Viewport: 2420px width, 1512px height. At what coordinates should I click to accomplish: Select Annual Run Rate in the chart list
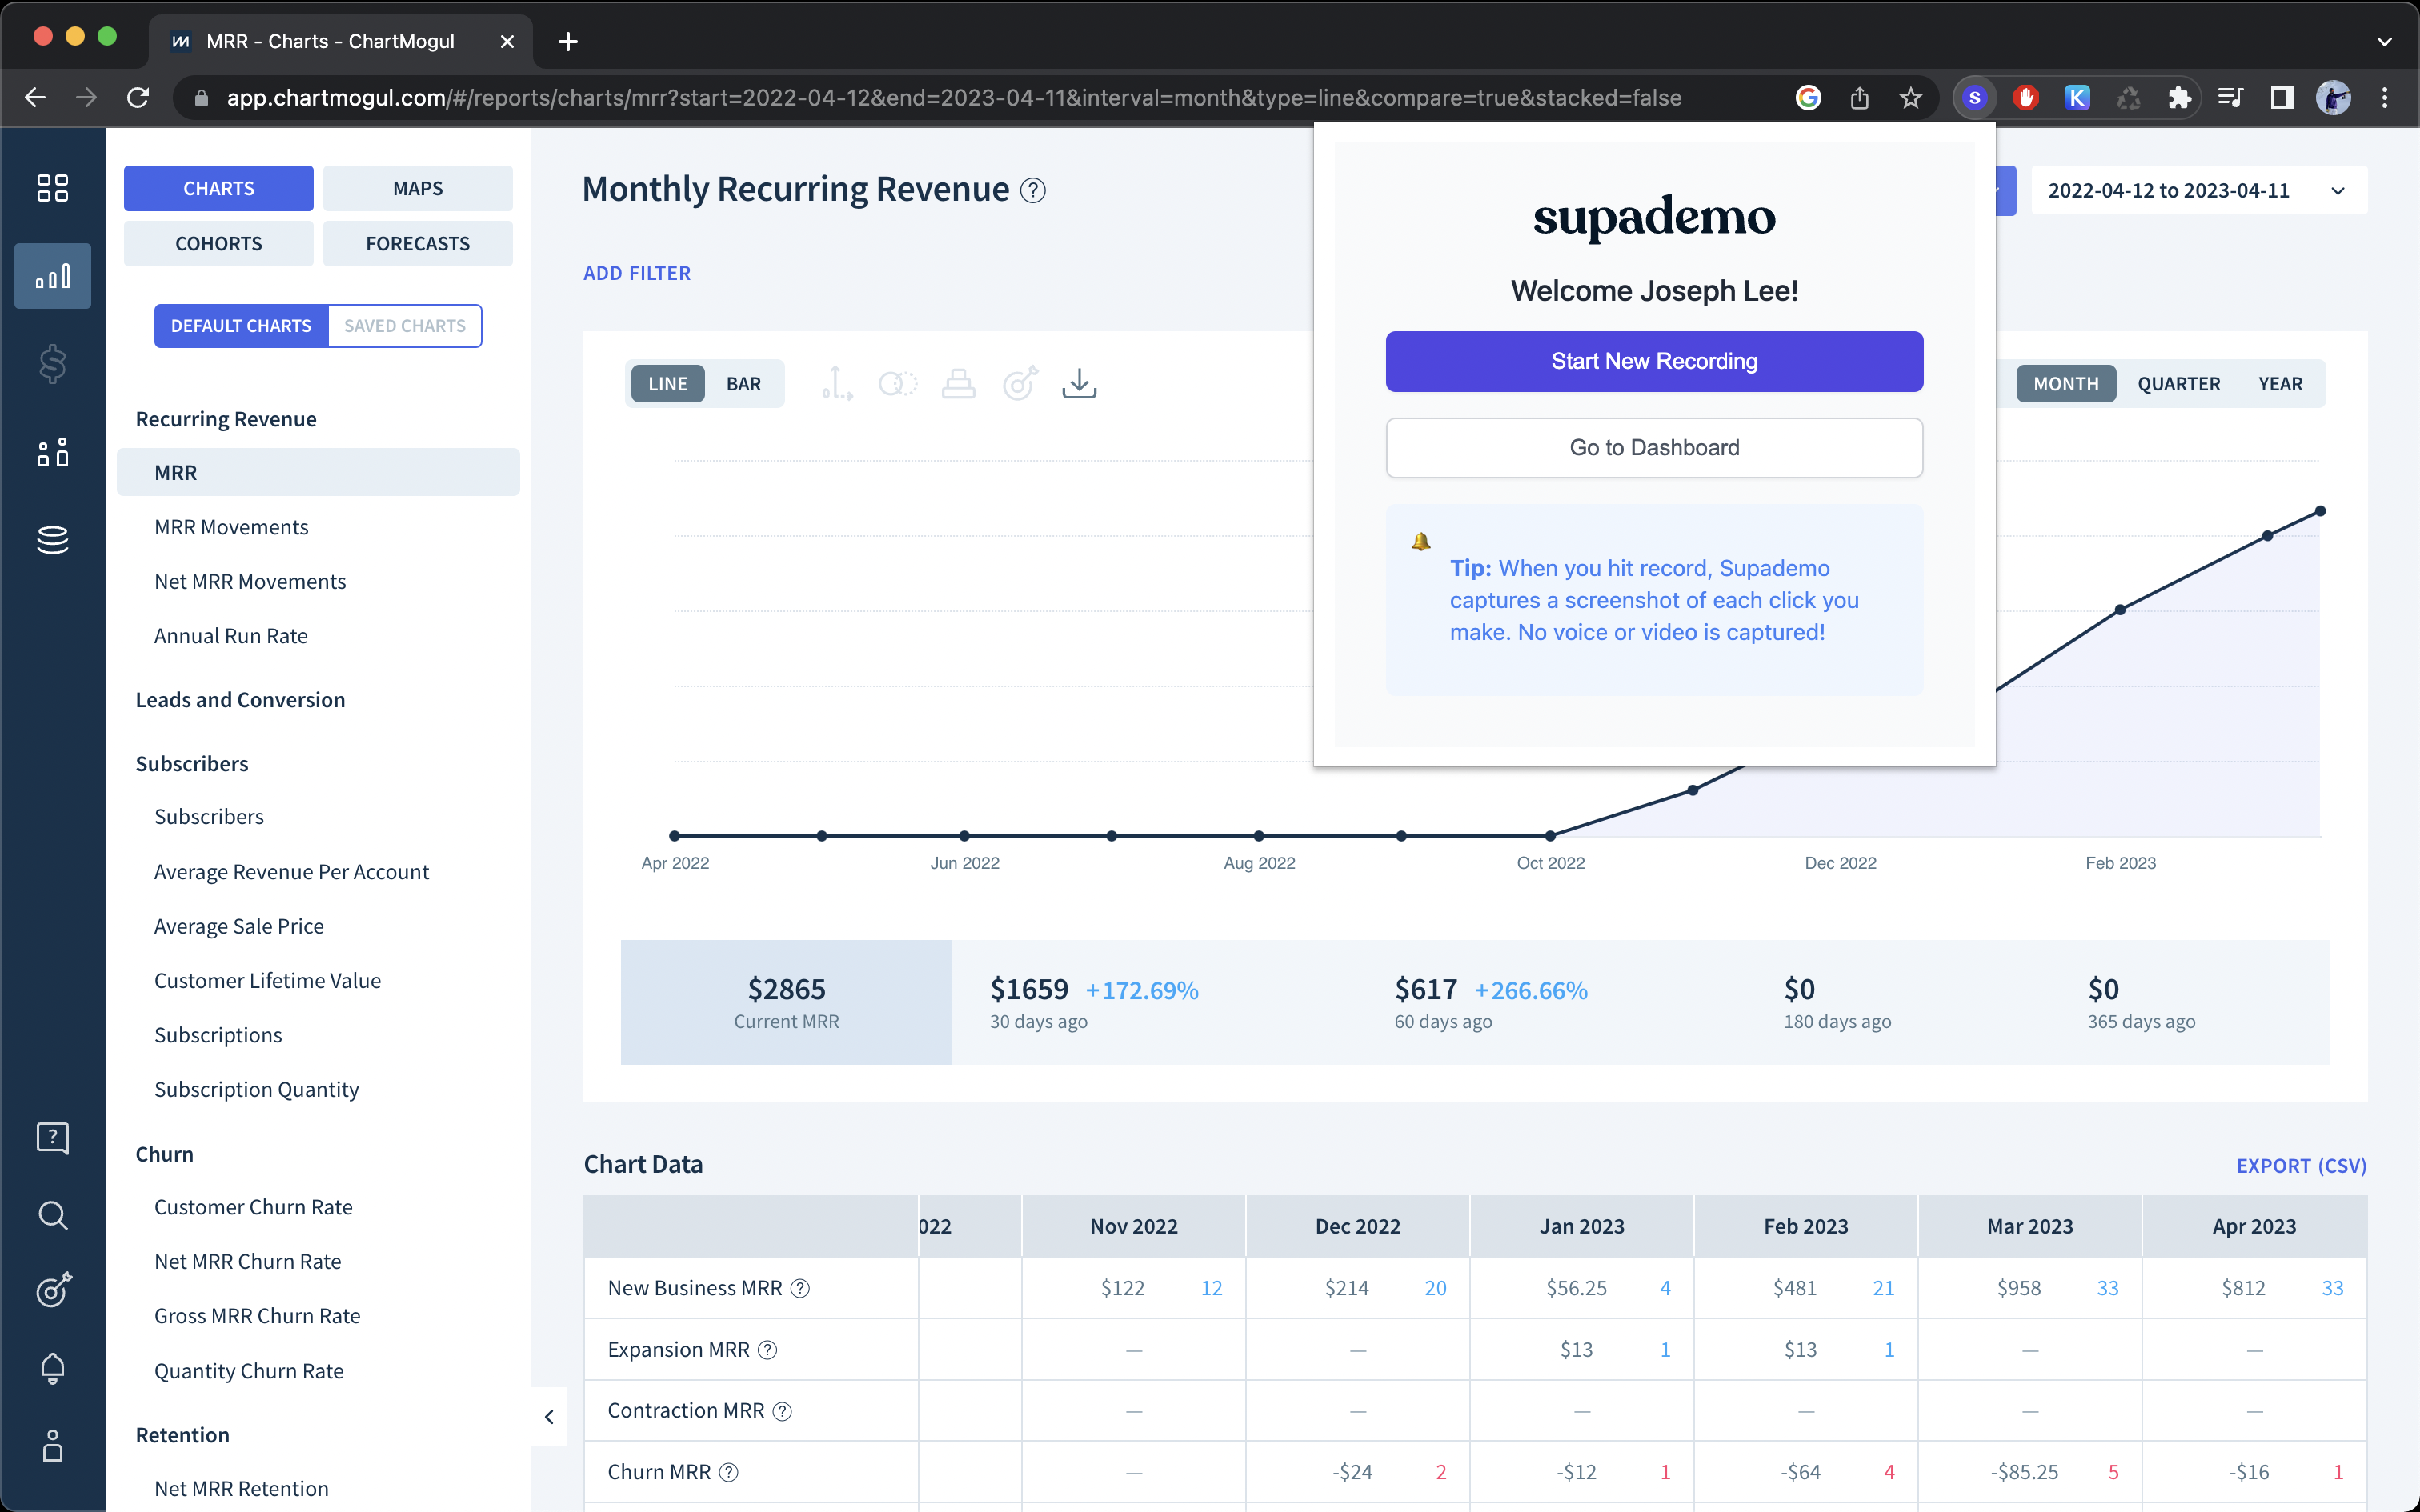[x=231, y=636]
